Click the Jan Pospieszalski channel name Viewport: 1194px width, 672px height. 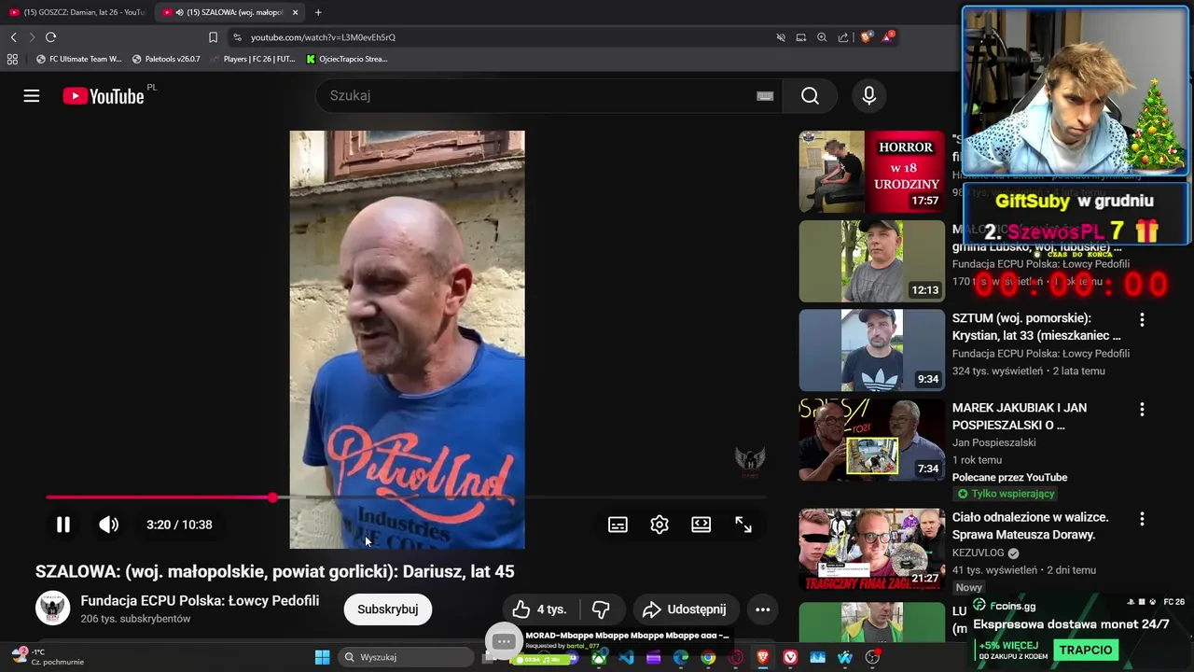click(993, 442)
